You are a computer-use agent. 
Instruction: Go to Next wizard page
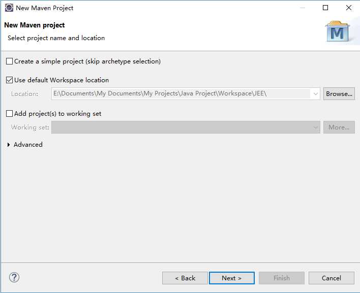tap(232, 278)
